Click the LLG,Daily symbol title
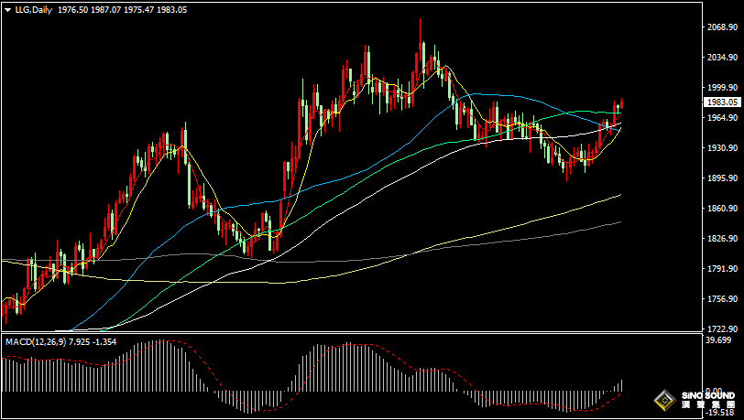The width and height of the screenshot is (744, 420). point(33,8)
